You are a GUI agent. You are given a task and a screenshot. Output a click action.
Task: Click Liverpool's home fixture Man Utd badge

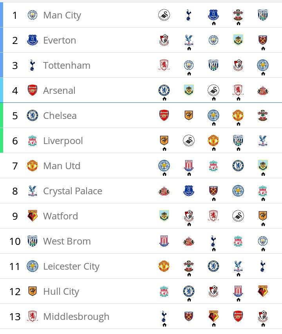click(x=213, y=141)
